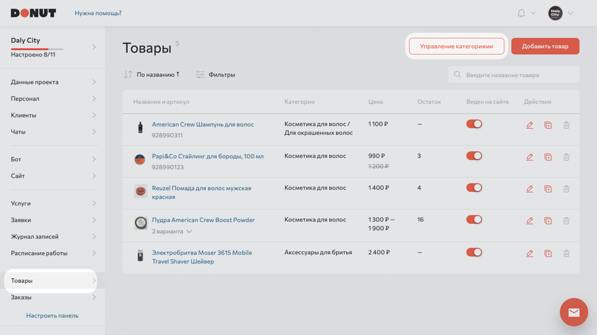This screenshot has height=335, width=597.
Task: Expand the 2 варианта chevron
Action: [x=189, y=231]
